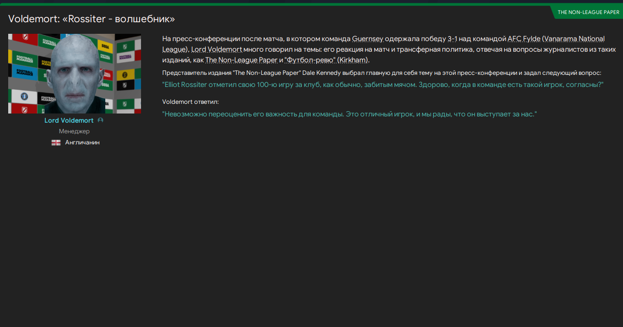The height and width of the screenshot is (327, 623).
Task: Open the Vanarama National League link
Action: point(383,44)
